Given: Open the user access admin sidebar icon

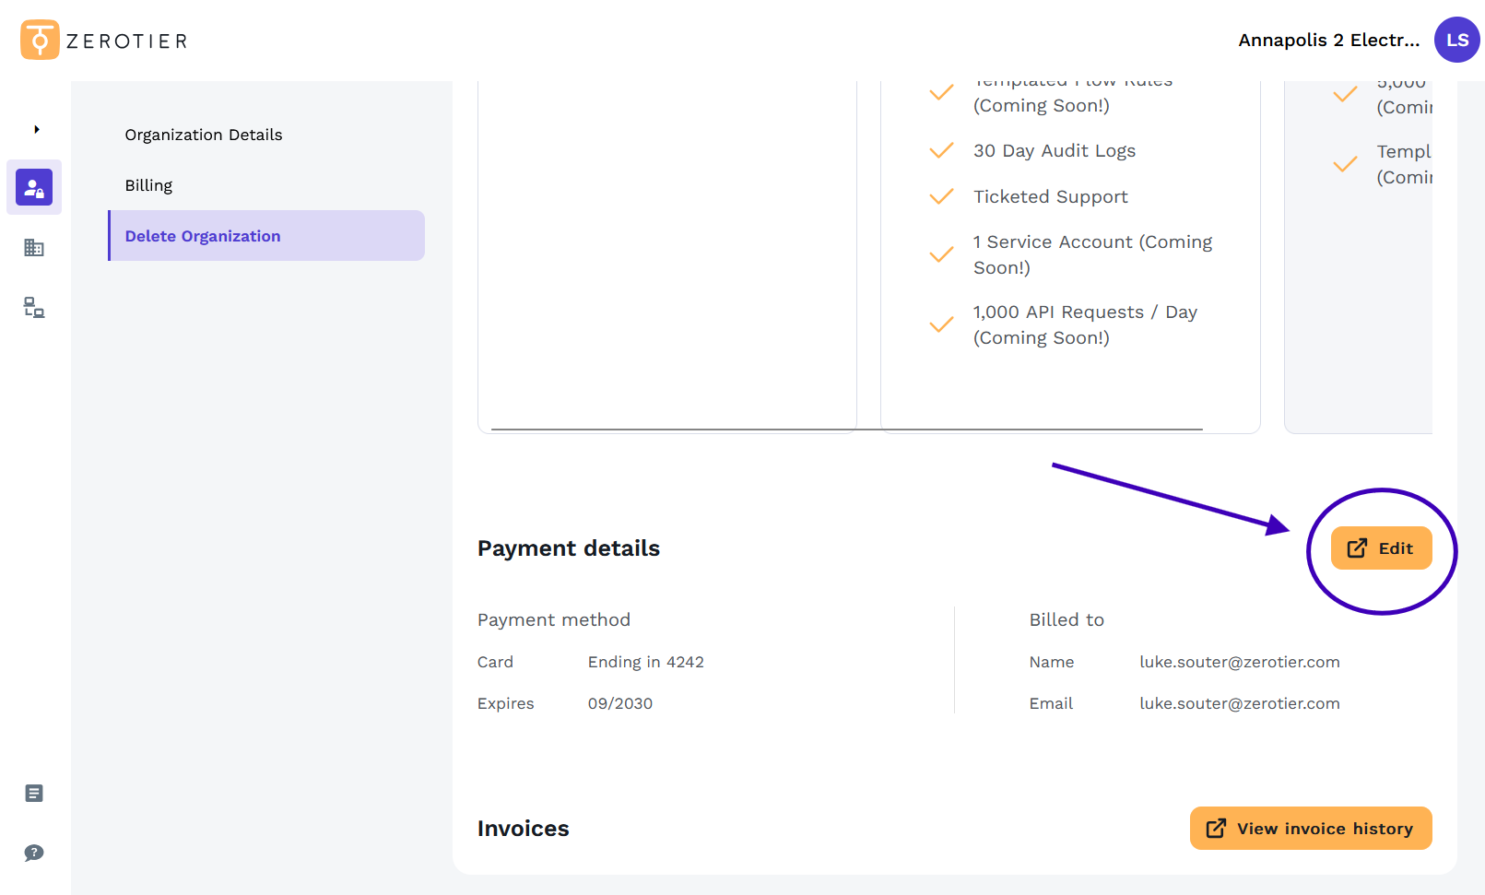Looking at the screenshot, I should point(34,187).
